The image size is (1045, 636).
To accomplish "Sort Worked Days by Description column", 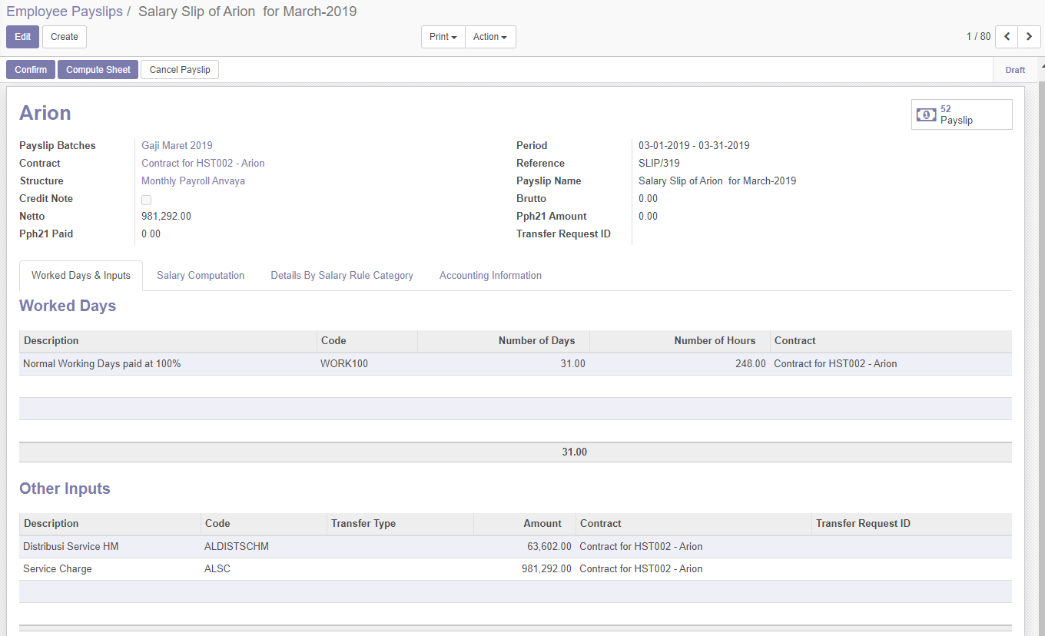I will pyautogui.click(x=168, y=341).
